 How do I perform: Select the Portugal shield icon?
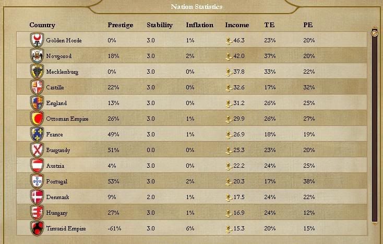coord(37,181)
